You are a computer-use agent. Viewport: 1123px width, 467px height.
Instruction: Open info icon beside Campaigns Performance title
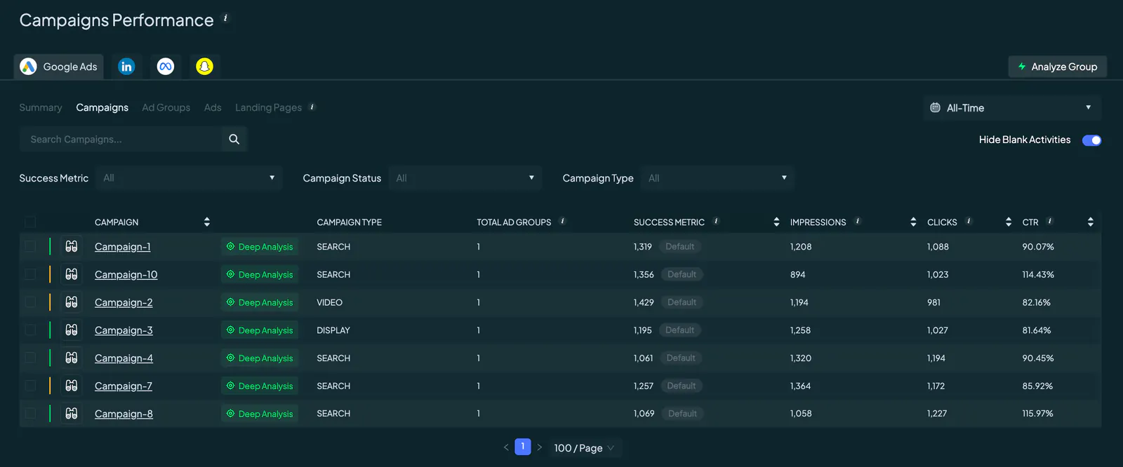coord(225,18)
